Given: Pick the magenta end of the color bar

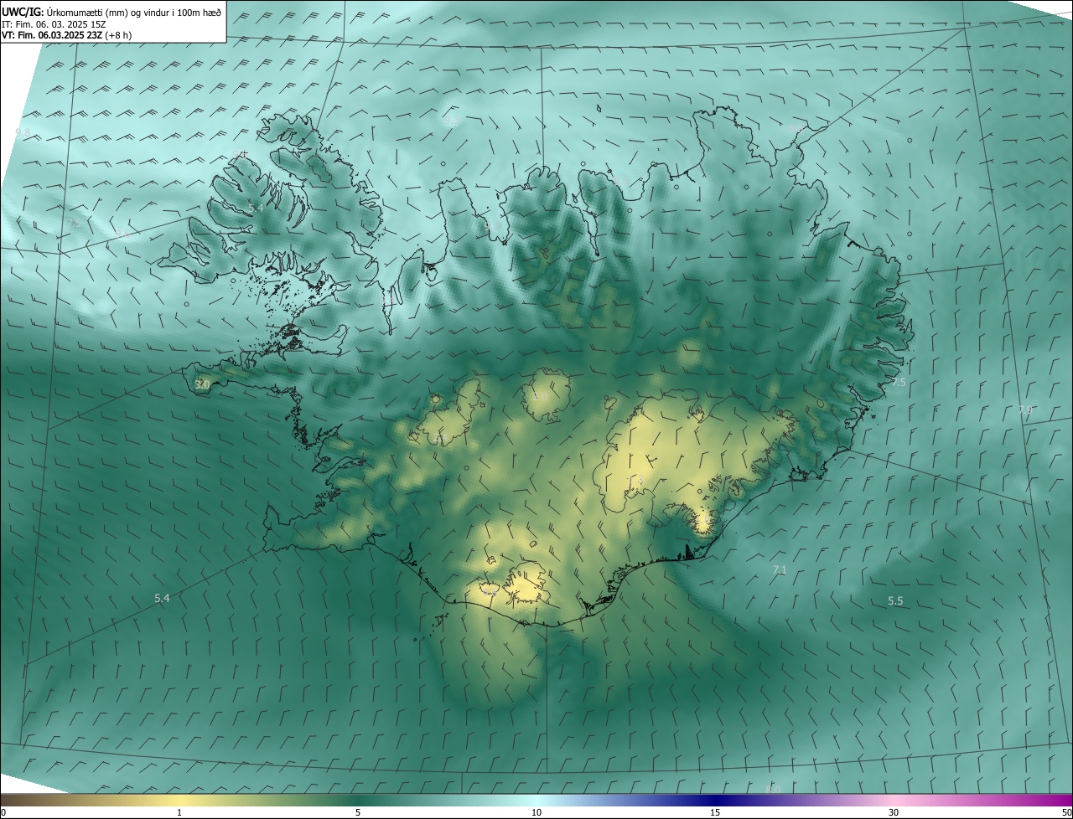Looking at the screenshot, I should [1056, 800].
